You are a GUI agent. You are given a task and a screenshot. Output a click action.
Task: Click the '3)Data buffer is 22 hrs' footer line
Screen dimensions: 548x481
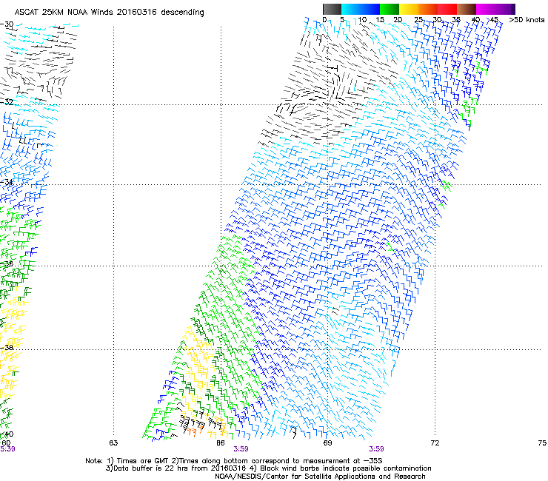click(x=268, y=468)
